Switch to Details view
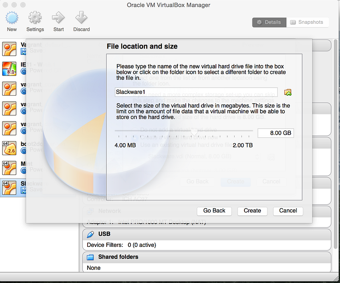This screenshot has height=283, width=340. (x=269, y=22)
